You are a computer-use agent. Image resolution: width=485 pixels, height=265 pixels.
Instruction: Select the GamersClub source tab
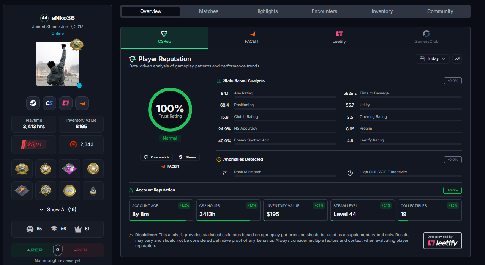coord(427,38)
